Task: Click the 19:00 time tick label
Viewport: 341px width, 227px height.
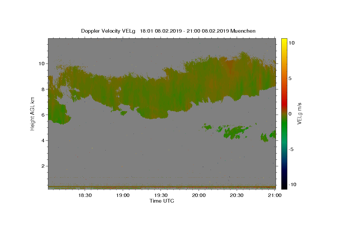Action: [x=123, y=195]
